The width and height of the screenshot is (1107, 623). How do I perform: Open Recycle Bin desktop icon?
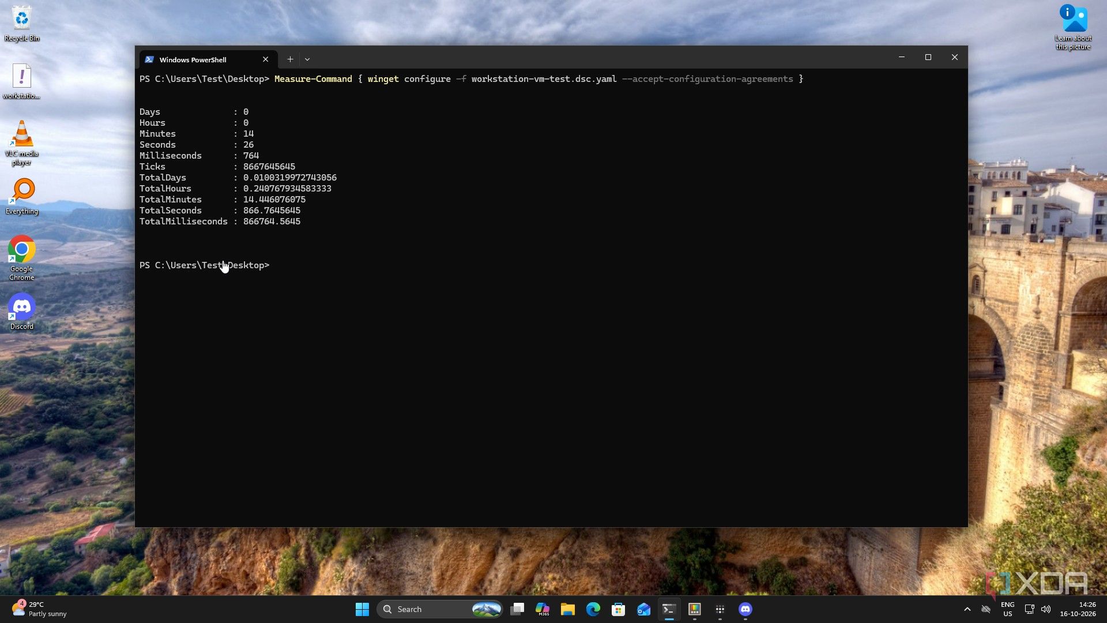click(x=22, y=23)
